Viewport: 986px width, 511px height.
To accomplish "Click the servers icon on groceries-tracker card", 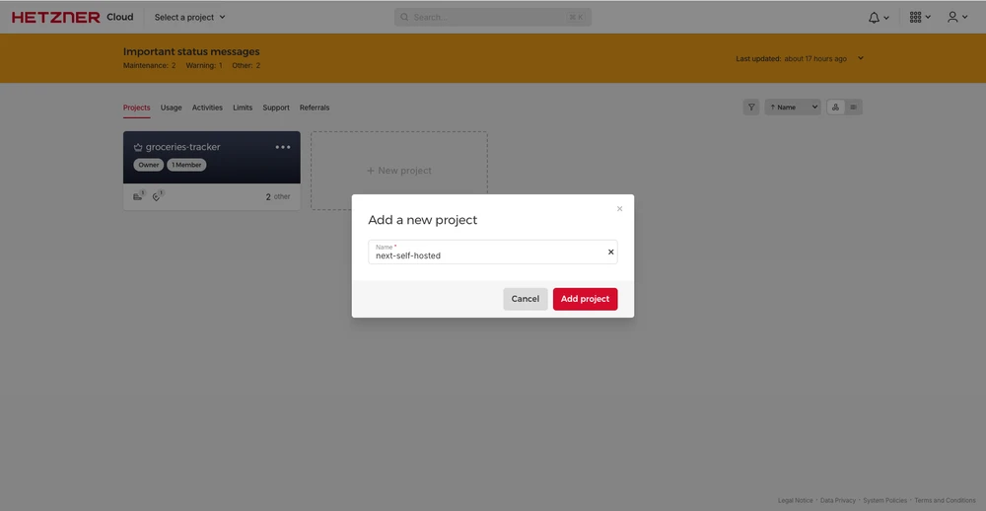I will [x=138, y=196].
